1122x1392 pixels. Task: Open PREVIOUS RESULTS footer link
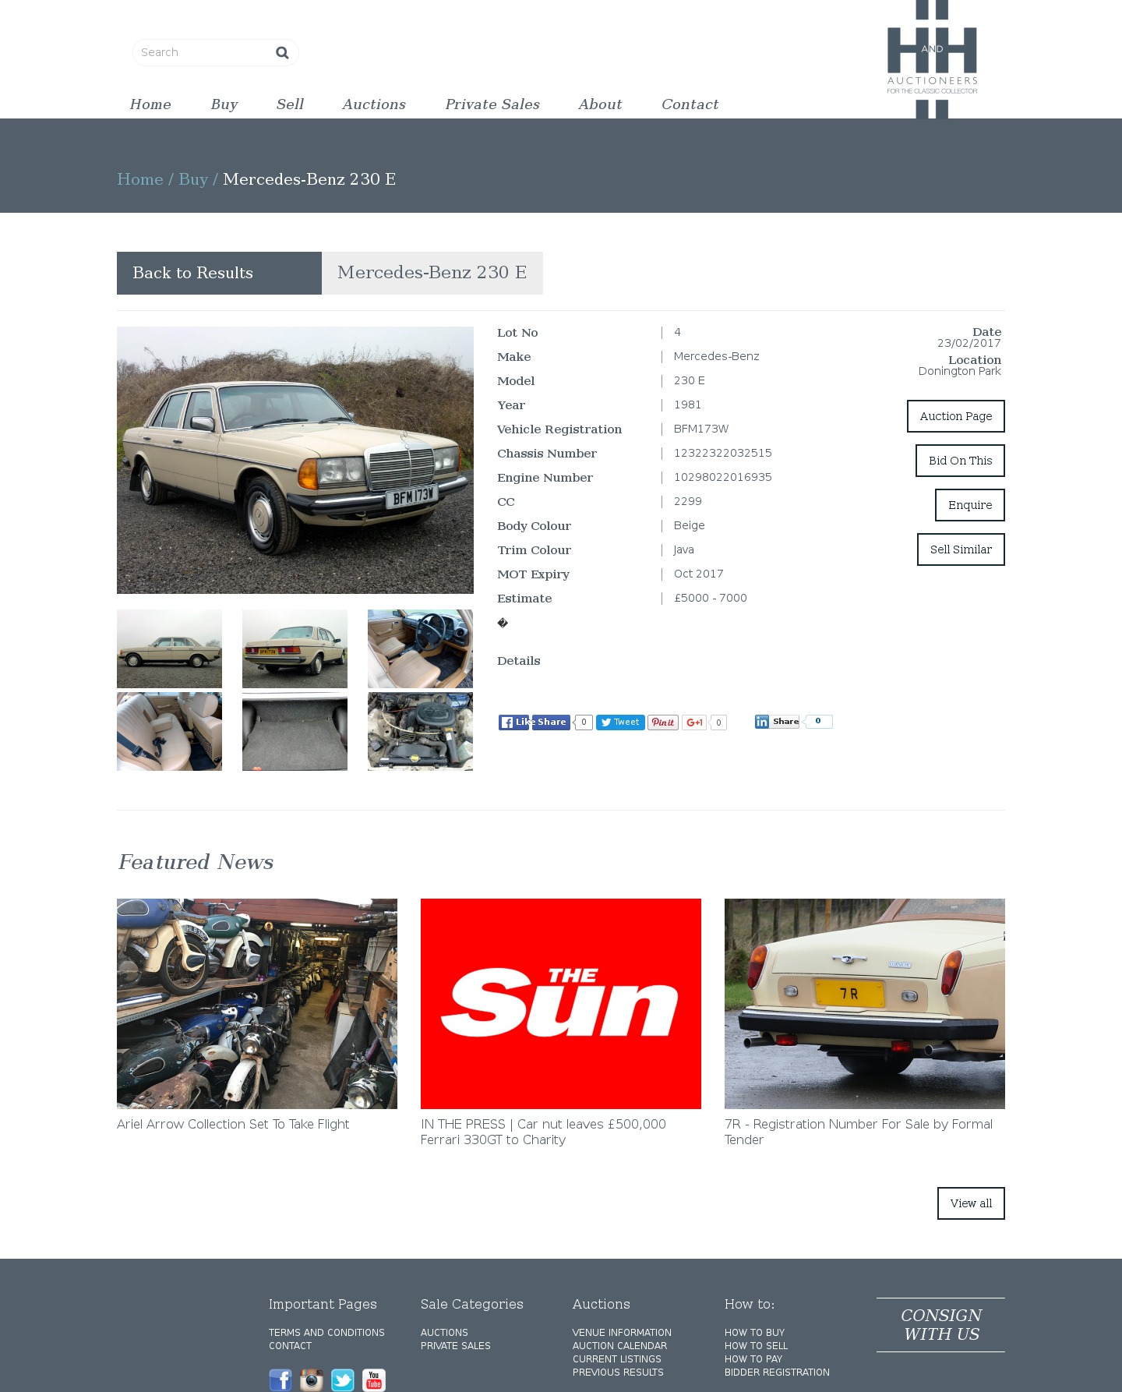[x=618, y=1373]
